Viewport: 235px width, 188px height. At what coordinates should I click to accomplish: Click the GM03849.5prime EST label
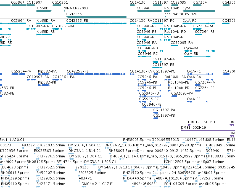click(220, 145)
